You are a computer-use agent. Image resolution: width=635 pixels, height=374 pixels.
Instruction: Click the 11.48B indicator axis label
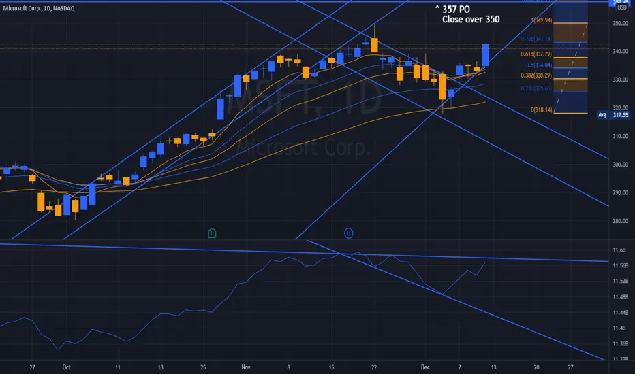click(621, 297)
